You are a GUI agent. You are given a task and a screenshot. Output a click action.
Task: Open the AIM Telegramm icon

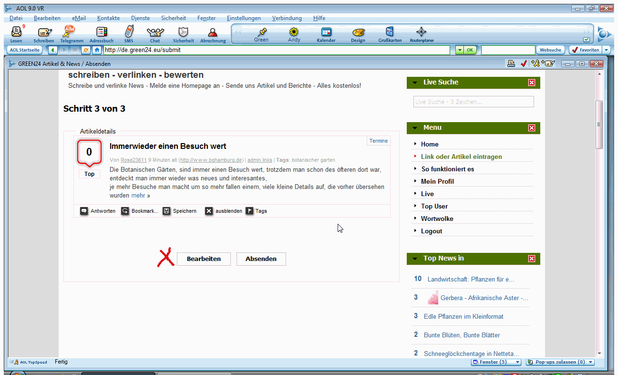point(70,32)
